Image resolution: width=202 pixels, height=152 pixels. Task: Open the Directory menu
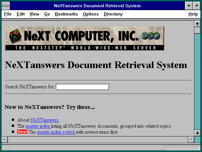point(113,14)
